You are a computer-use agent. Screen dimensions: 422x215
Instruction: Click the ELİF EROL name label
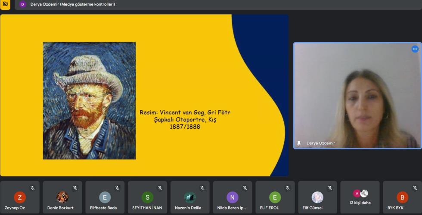(270, 208)
